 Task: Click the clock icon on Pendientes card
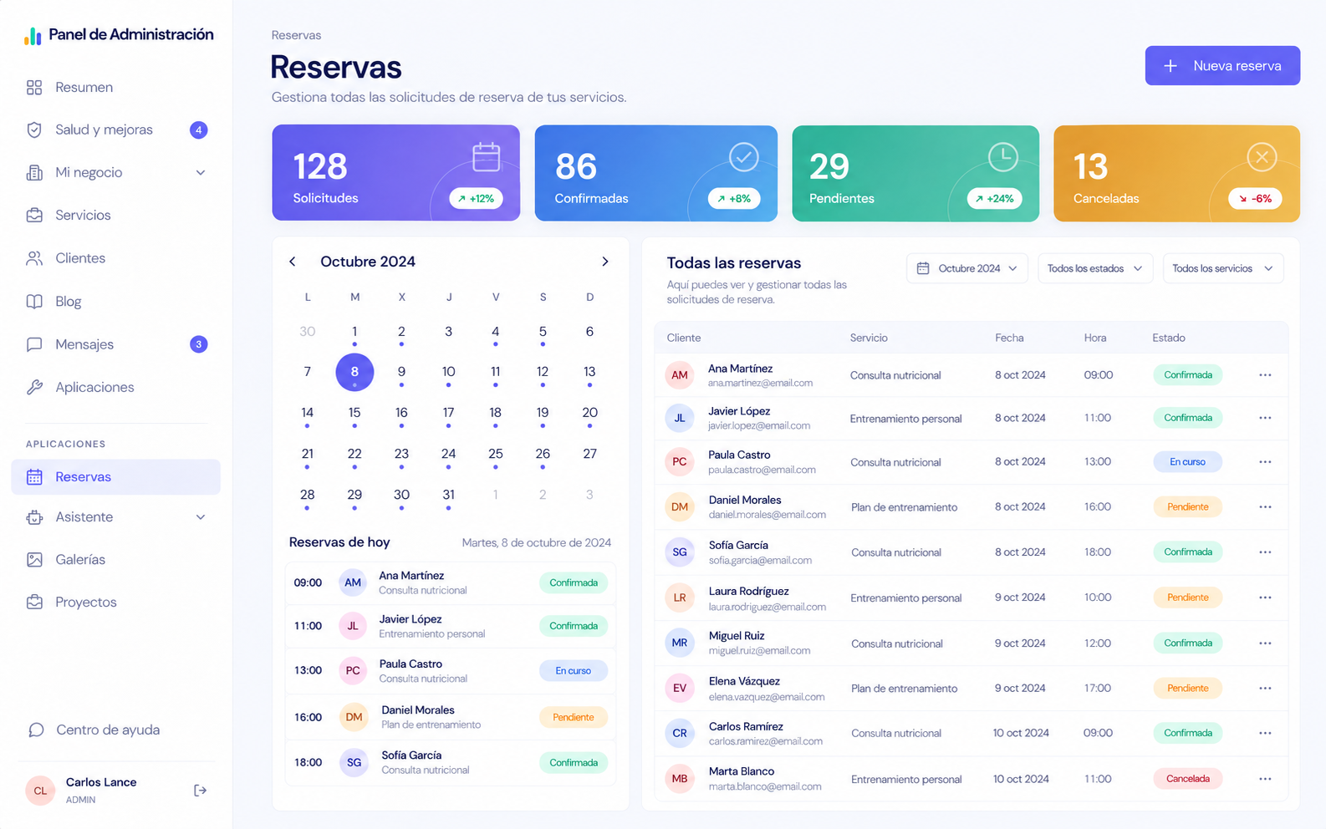tap(1002, 157)
